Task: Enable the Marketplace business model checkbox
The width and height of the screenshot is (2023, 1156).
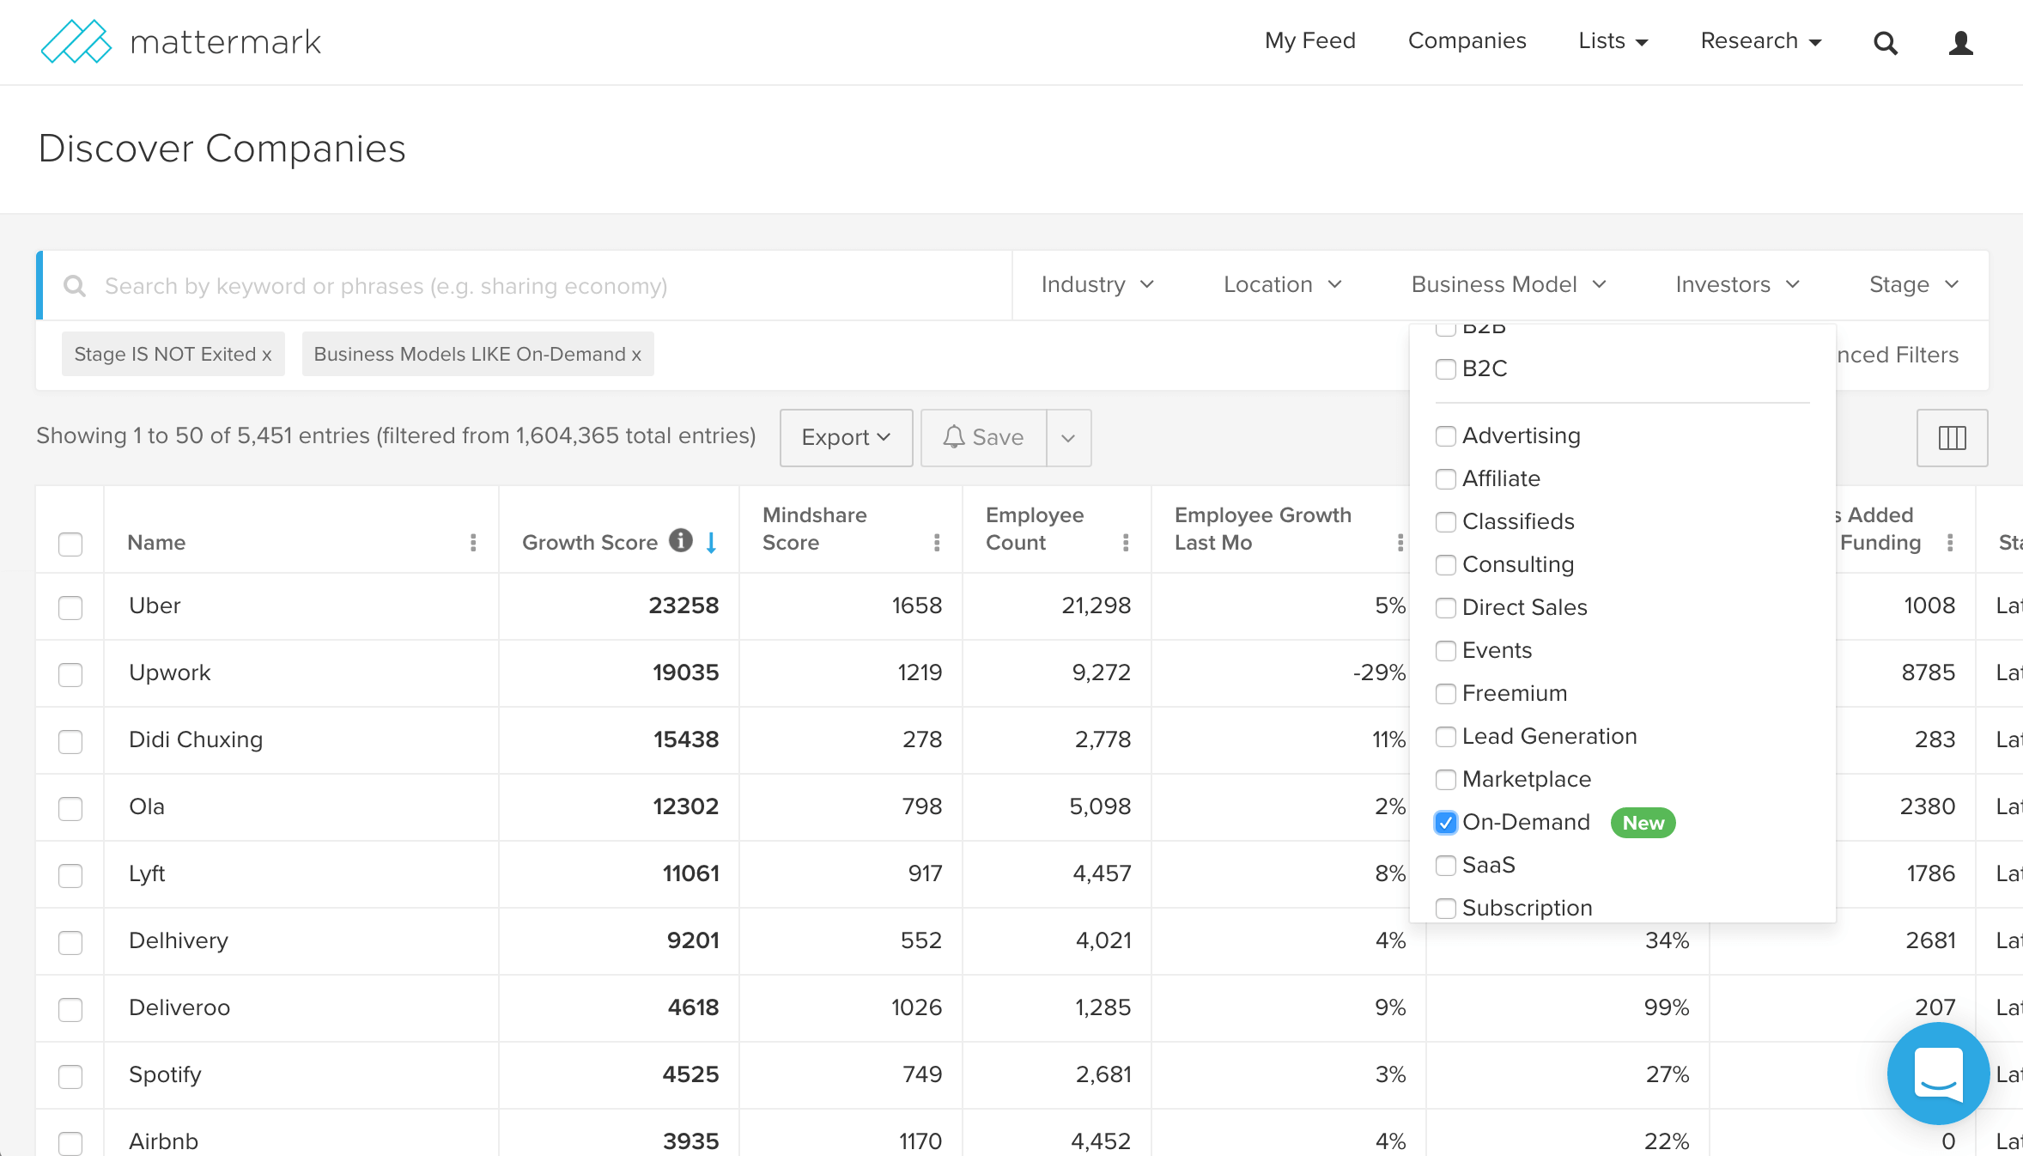Action: click(x=1446, y=780)
